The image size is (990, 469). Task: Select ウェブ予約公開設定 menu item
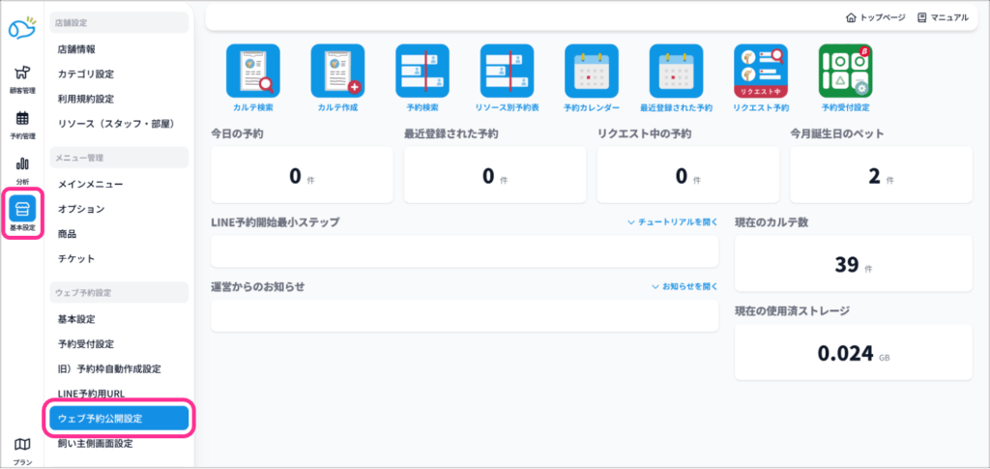120,419
